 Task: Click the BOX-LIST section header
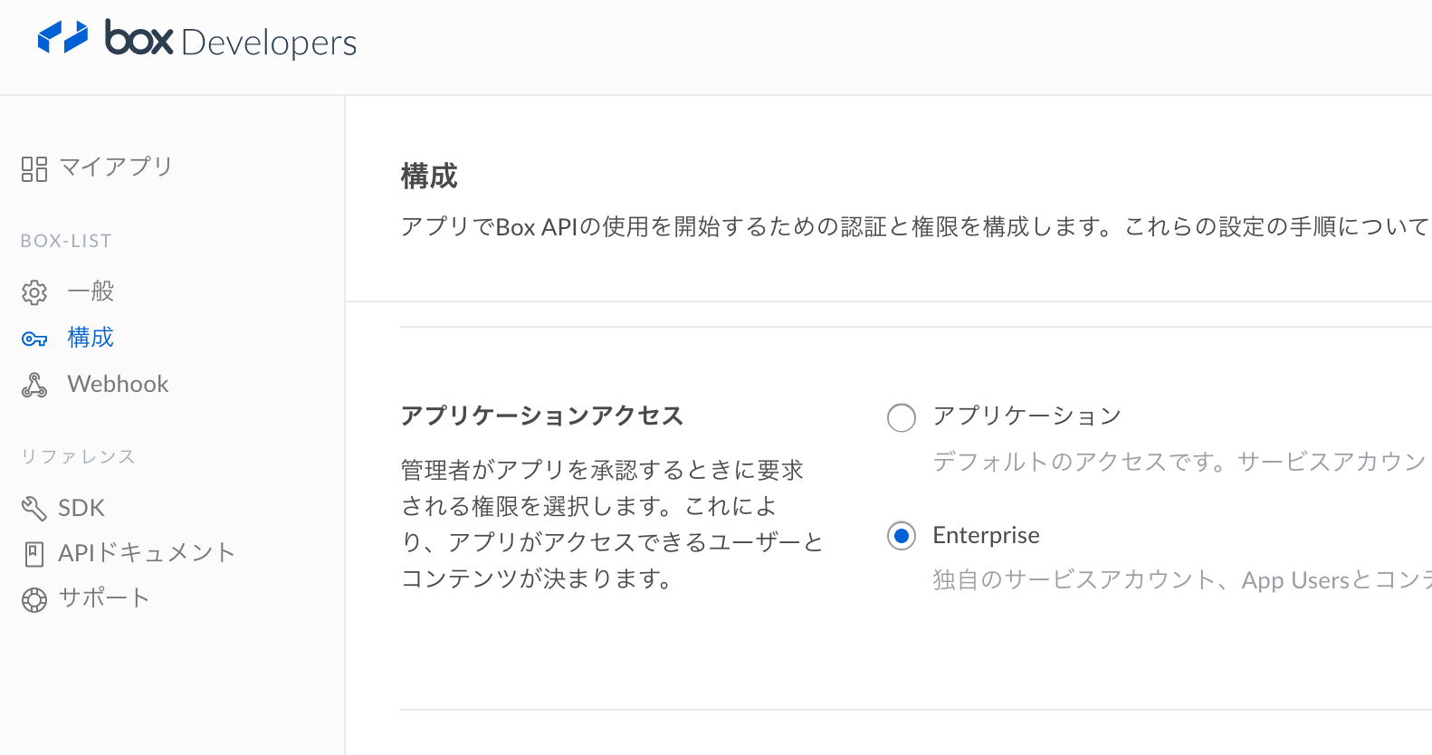(x=65, y=240)
